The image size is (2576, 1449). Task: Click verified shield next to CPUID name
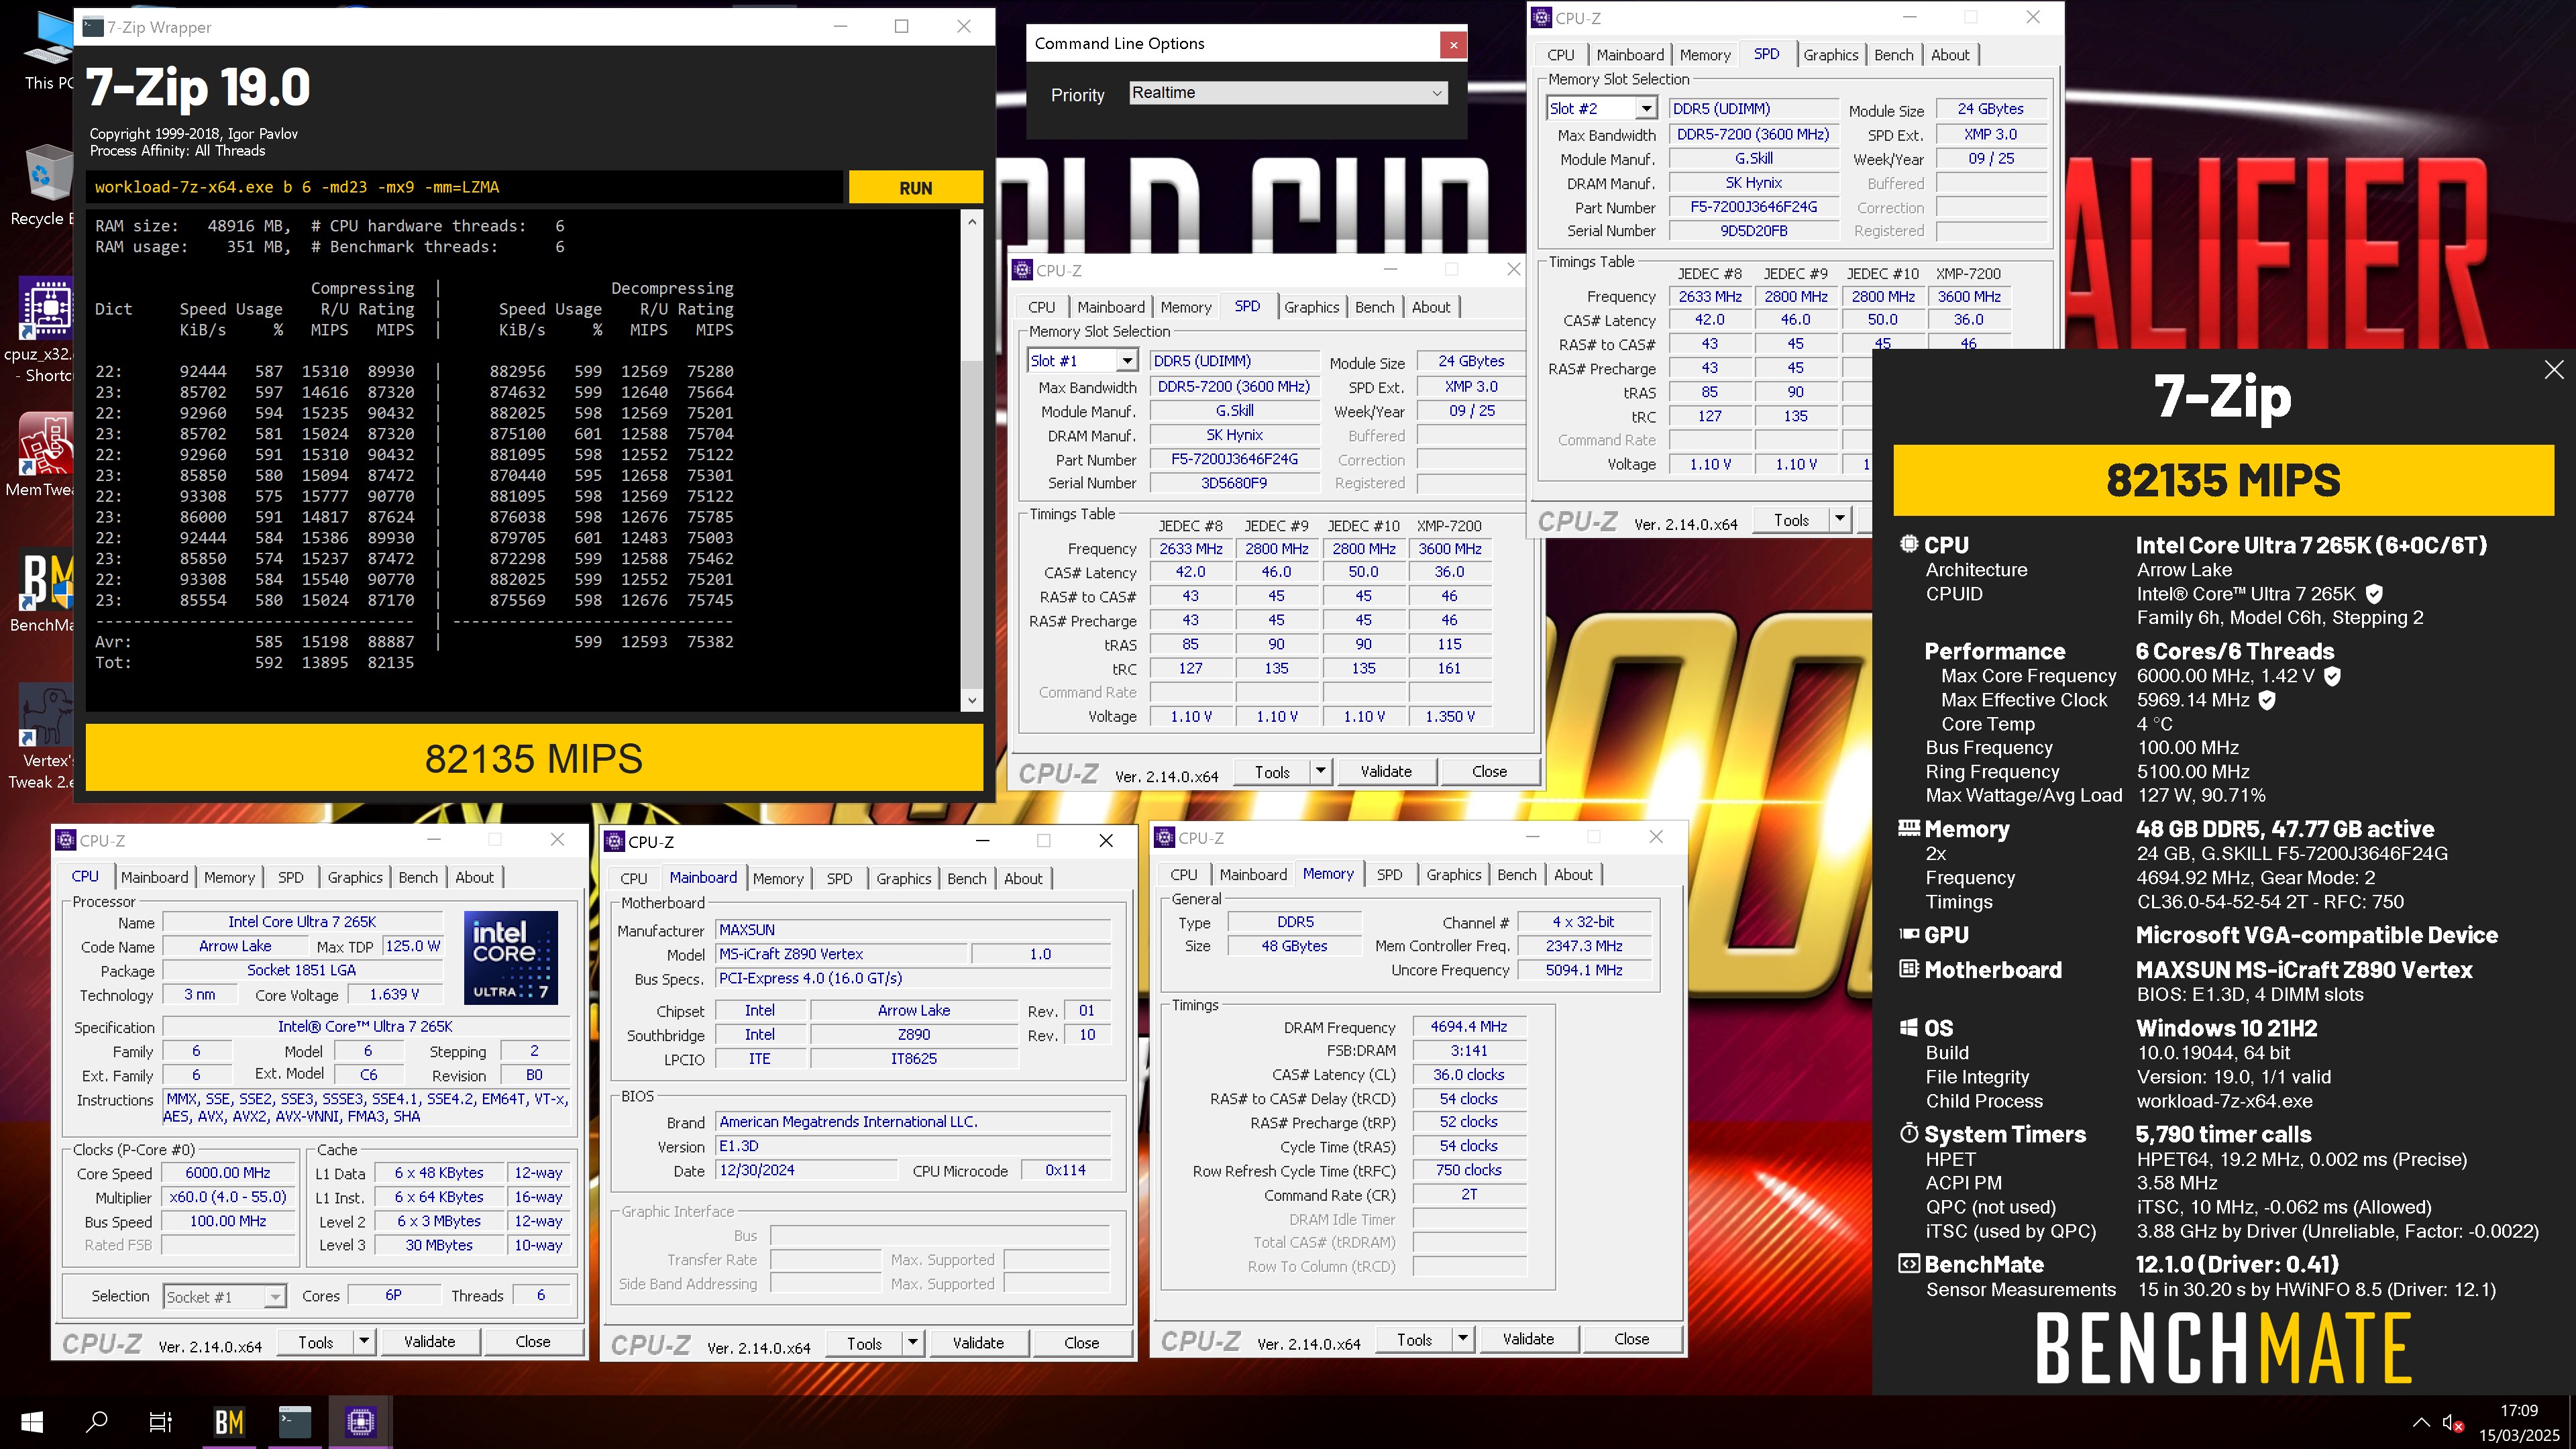(2374, 594)
